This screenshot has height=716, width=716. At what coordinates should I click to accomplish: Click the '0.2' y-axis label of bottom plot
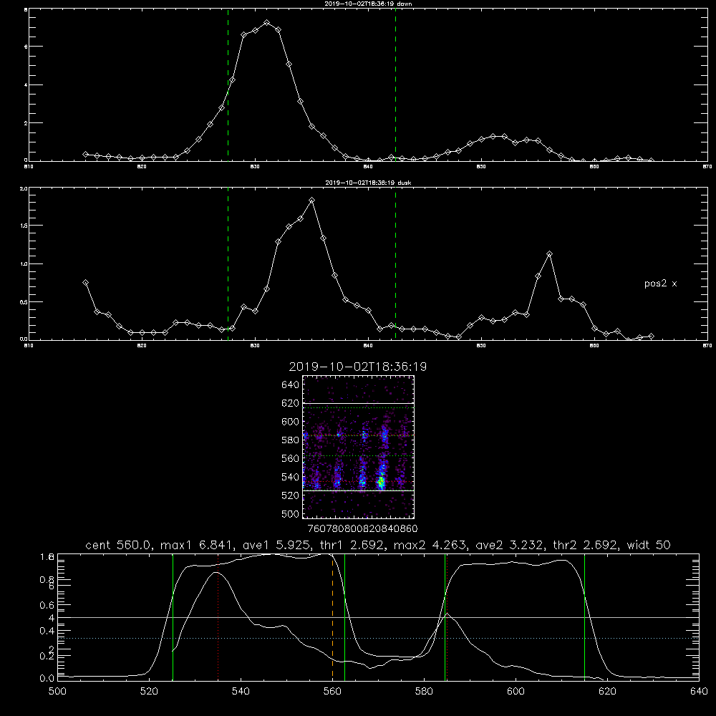click(x=47, y=656)
